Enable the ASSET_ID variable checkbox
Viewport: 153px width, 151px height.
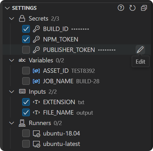click(x=26, y=71)
